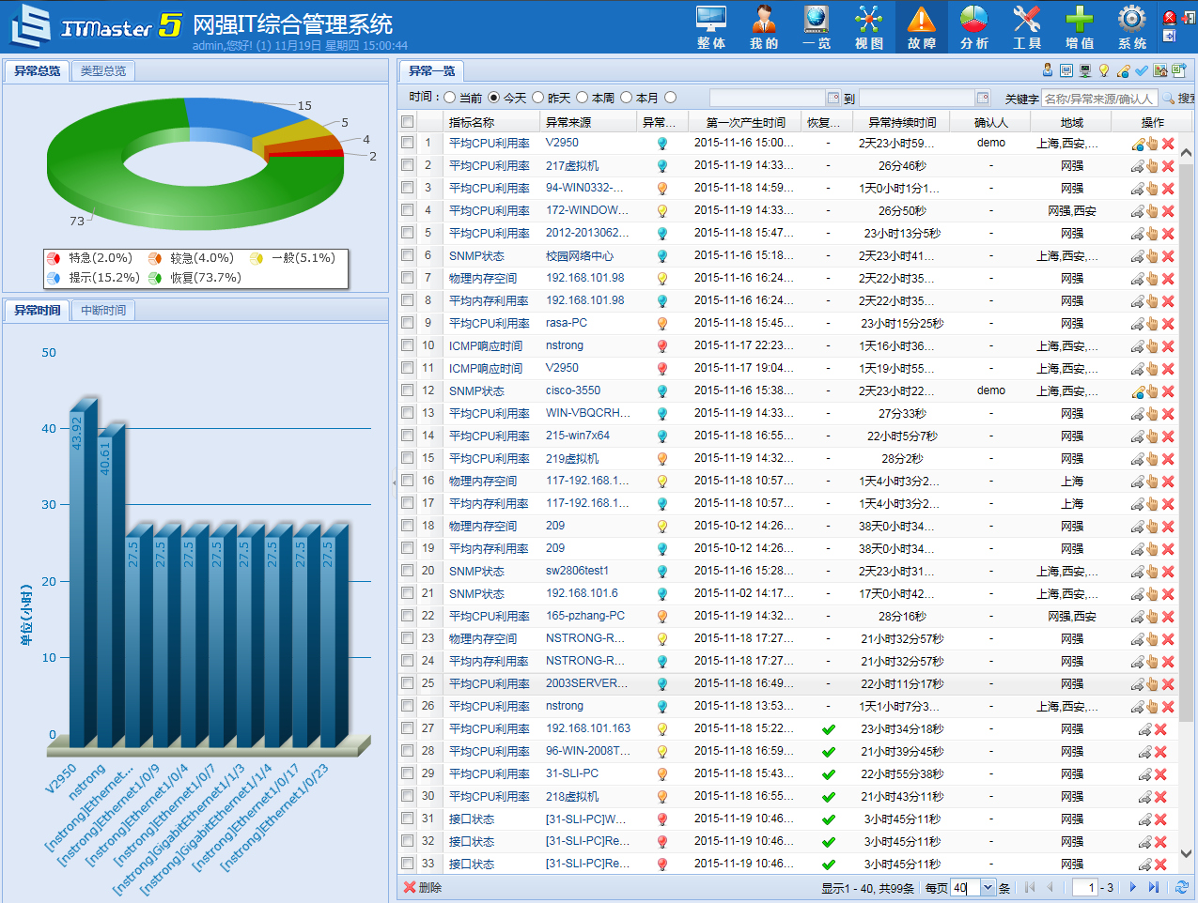Tick the checkbox for row 6 校园网络中心

point(407,255)
